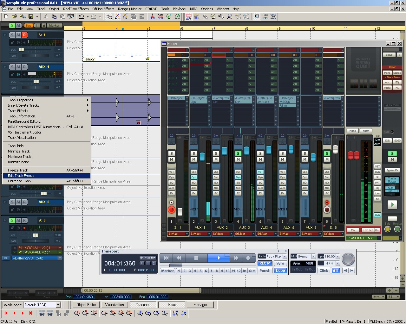Viewport: 406px width, 324px height.
Task: Click the Object Editor button
Action: coord(86,305)
